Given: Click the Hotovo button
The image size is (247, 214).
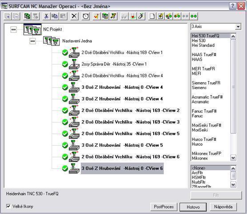Looking at the screenshot, I should (x=193, y=207).
